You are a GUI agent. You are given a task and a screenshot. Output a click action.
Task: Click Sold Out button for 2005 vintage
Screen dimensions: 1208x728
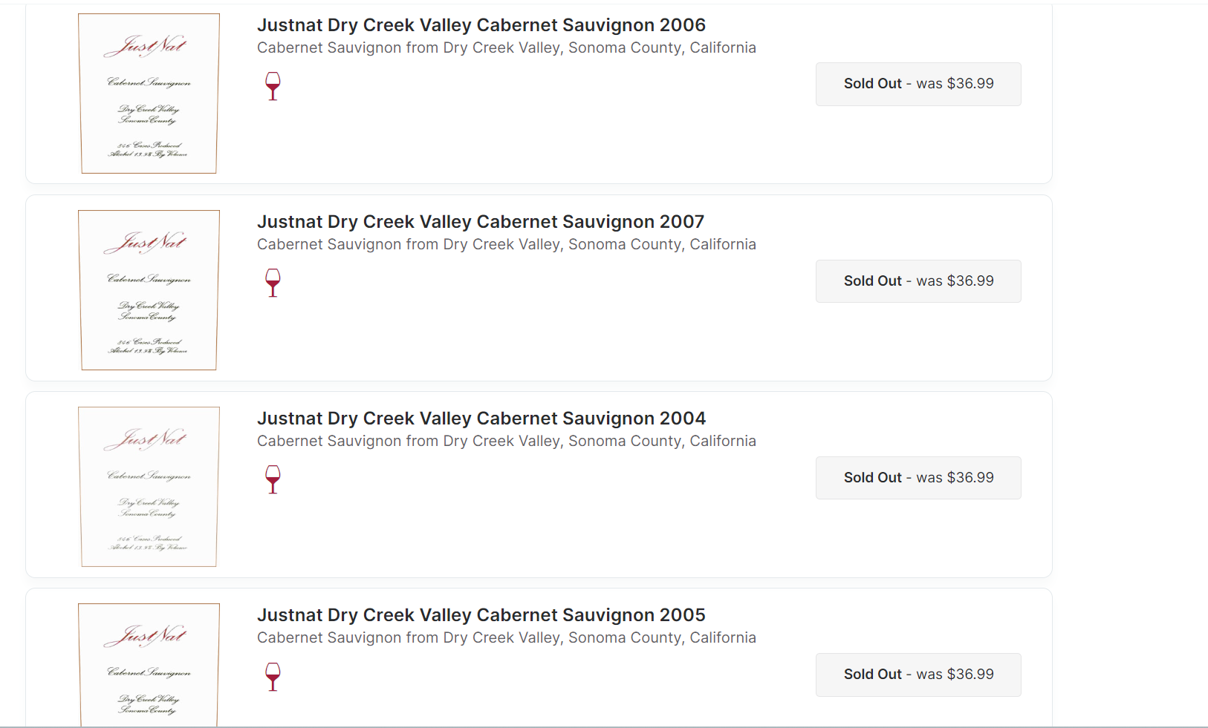pos(918,675)
